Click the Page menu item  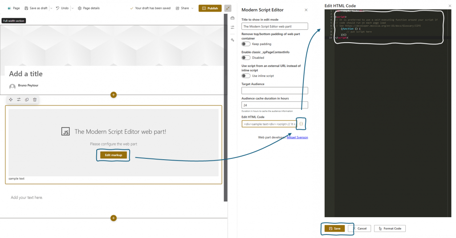[13, 8]
